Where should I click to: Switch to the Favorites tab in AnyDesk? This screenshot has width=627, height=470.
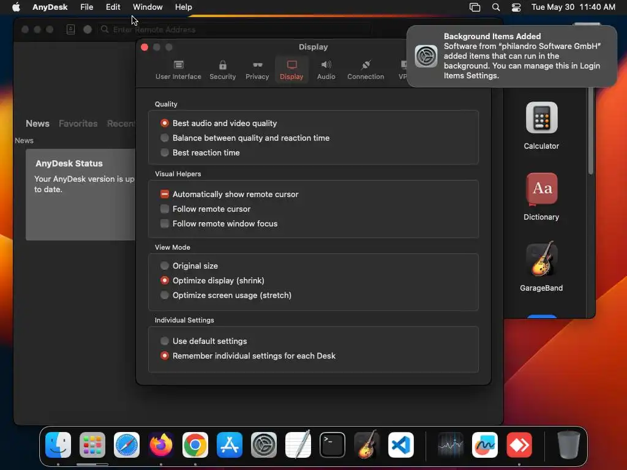tap(78, 124)
